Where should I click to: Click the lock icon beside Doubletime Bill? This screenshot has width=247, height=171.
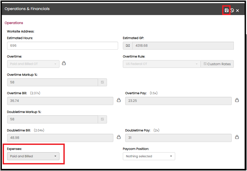click(x=119, y=137)
